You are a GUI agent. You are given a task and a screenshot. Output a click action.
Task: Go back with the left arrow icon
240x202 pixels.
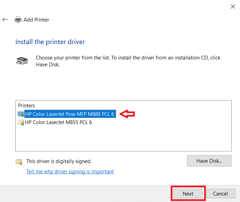click(x=5, y=19)
